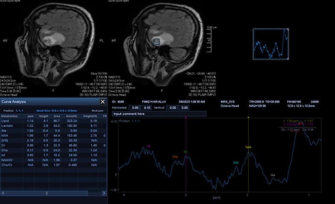Close the Curve Analysis panel
335x204 pixels.
[102, 102]
